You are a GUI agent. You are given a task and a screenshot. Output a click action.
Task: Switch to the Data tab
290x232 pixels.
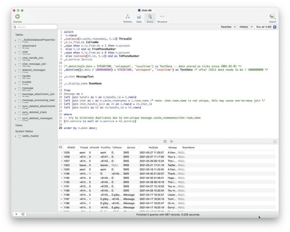pyautogui.click(x=139, y=19)
